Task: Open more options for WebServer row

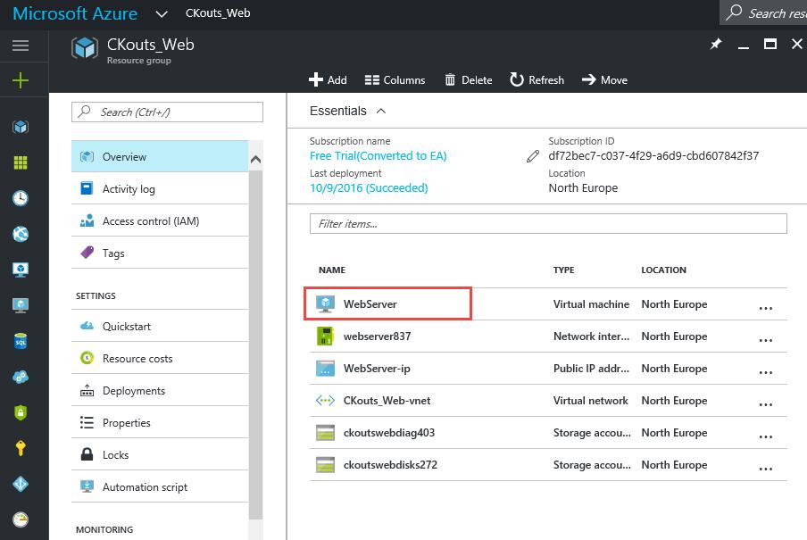Action: [766, 308]
